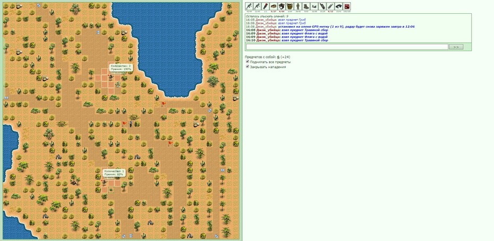This screenshot has height=241, width=494.
Task: Select the second assault rifle inventory slot
Action: point(258,6)
